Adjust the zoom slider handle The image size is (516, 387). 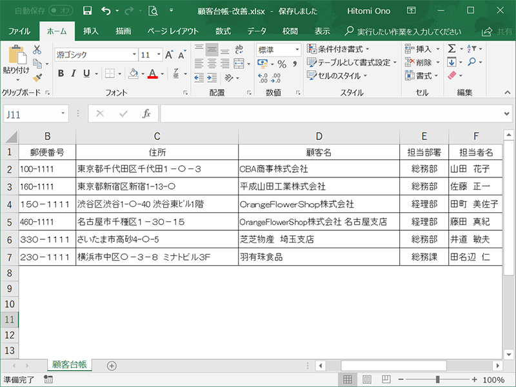(x=438, y=380)
